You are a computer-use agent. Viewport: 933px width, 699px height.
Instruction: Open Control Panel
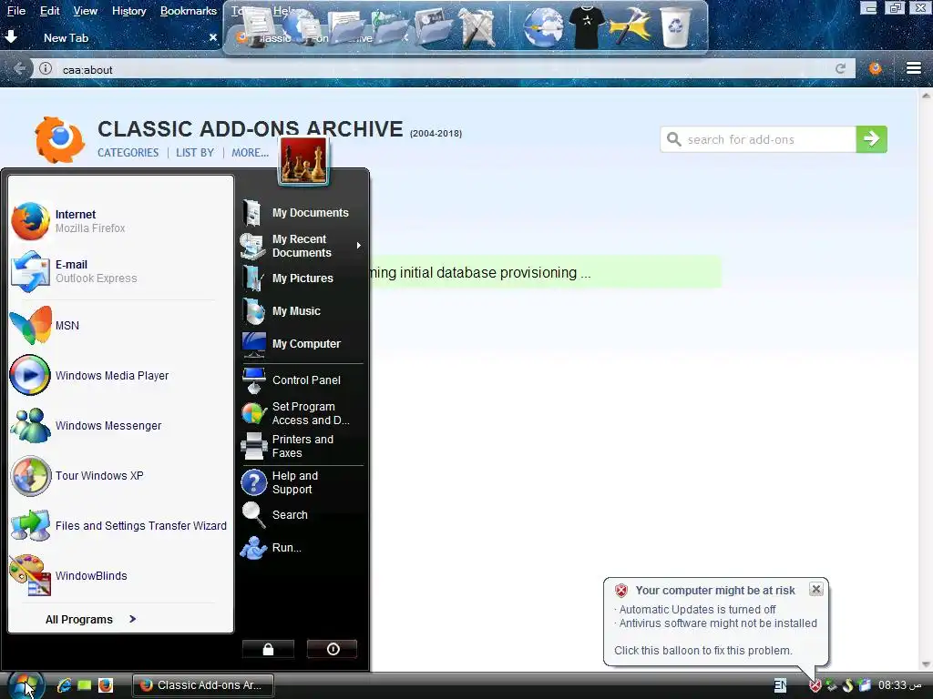pyautogui.click(x=302, y=380)
